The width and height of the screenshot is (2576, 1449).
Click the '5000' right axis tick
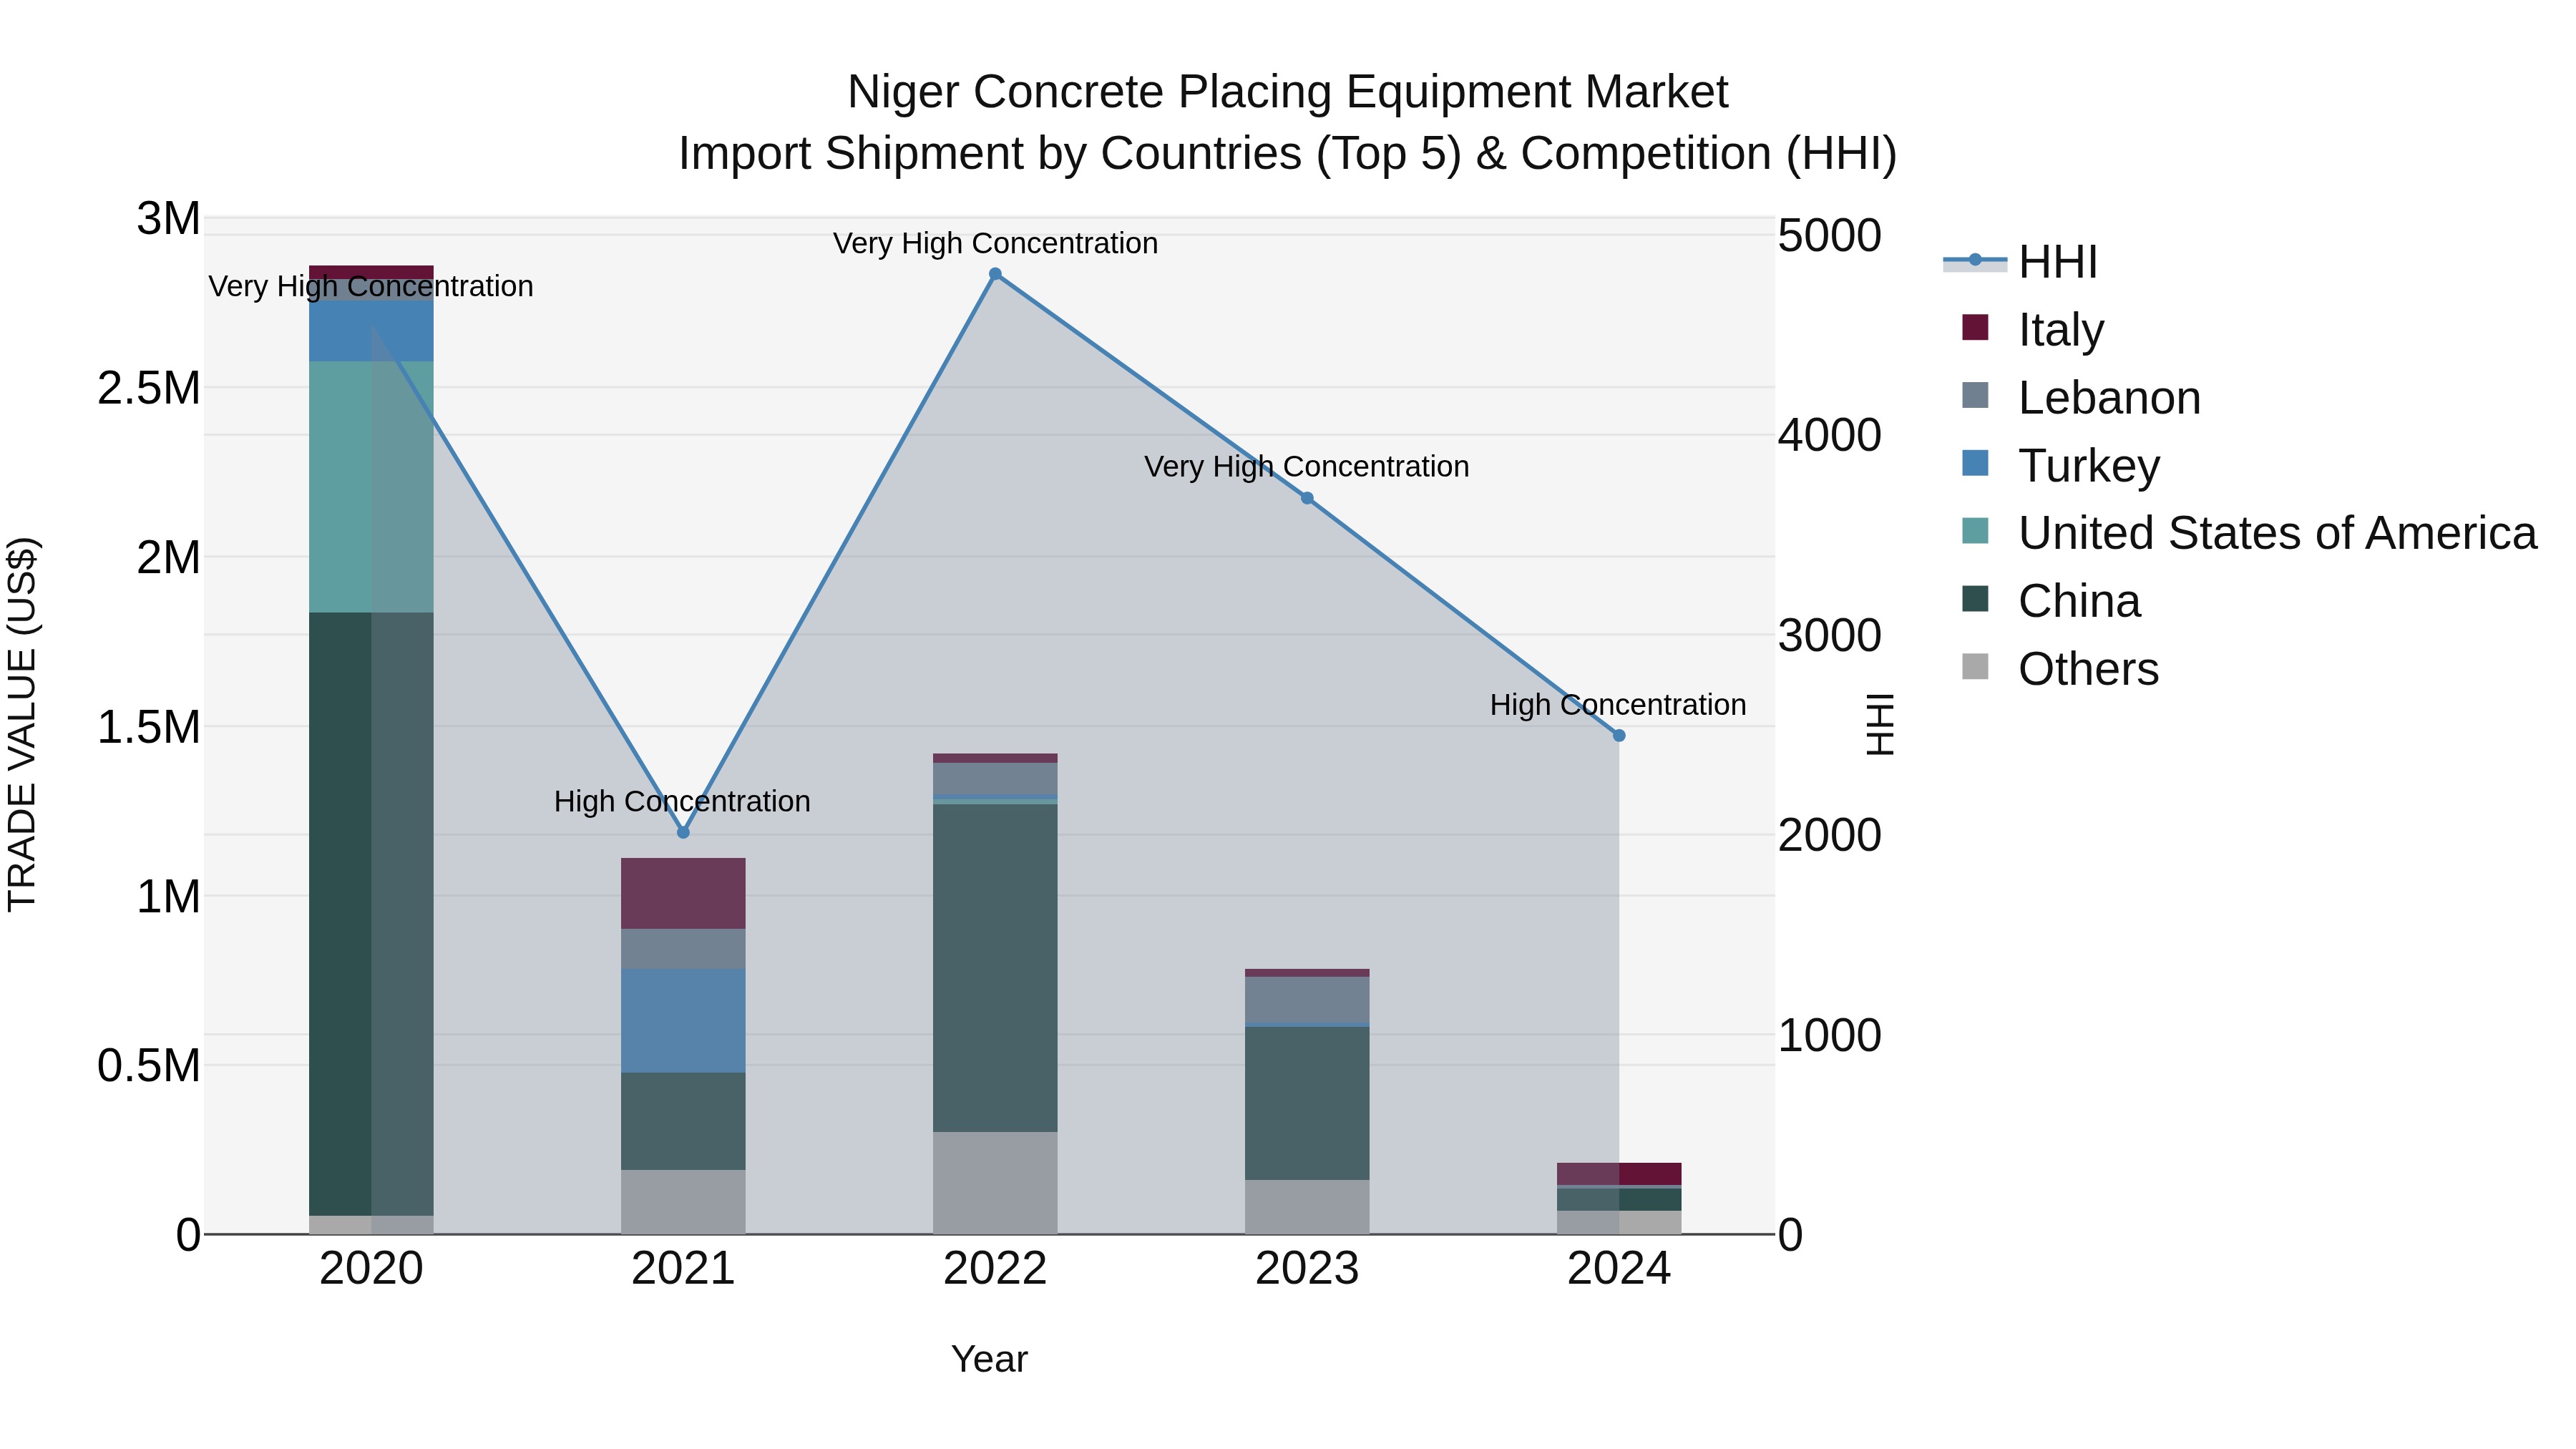coord(1829,236)
